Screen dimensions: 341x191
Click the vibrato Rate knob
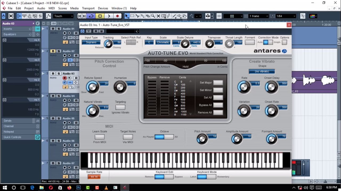244,87
